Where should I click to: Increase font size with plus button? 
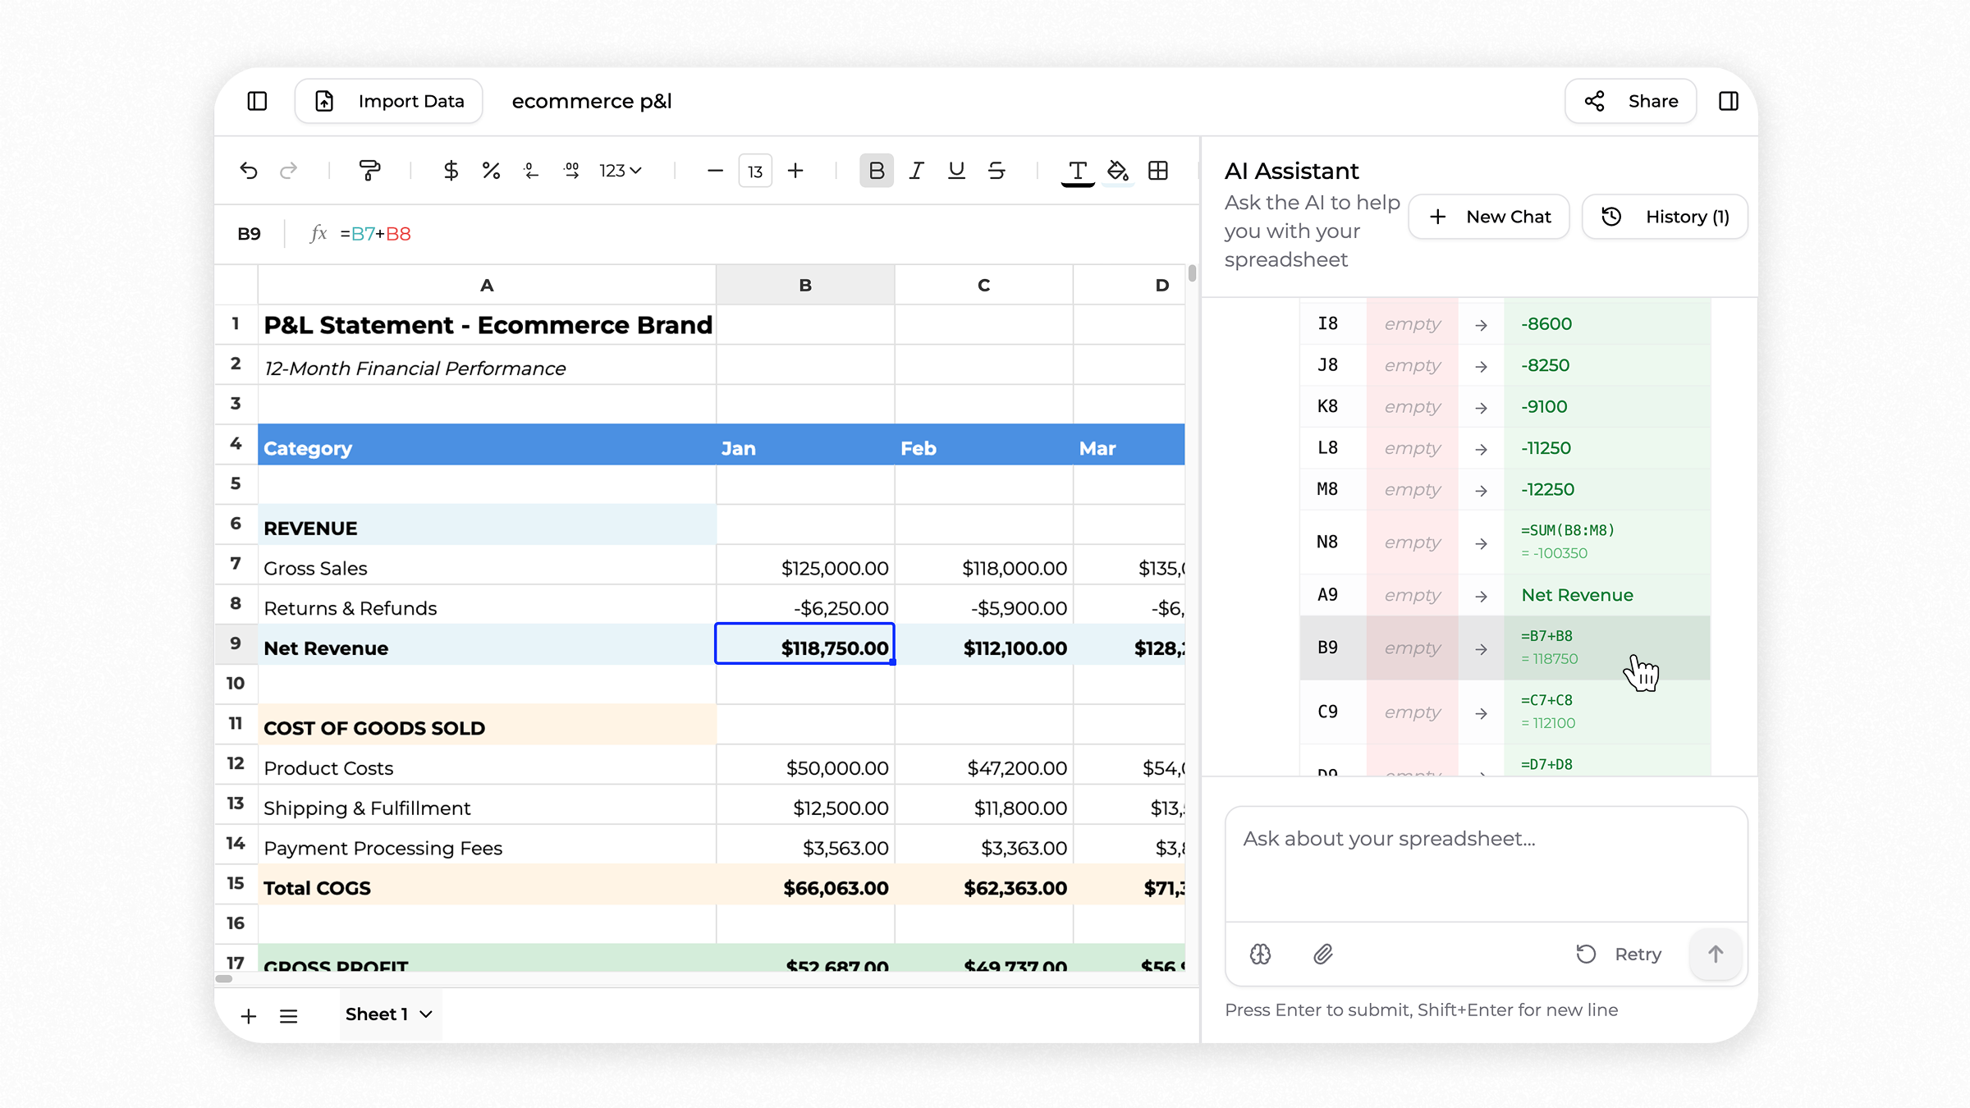pyautogui.click(x=795, y=171)
